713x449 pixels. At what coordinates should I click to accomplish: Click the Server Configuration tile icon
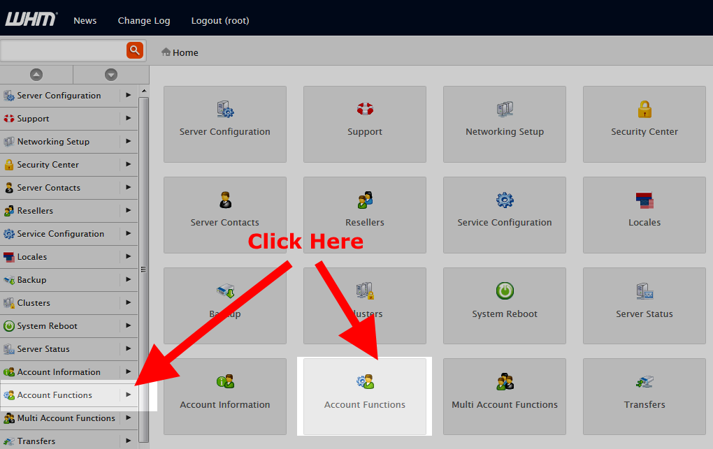(225, 109)
